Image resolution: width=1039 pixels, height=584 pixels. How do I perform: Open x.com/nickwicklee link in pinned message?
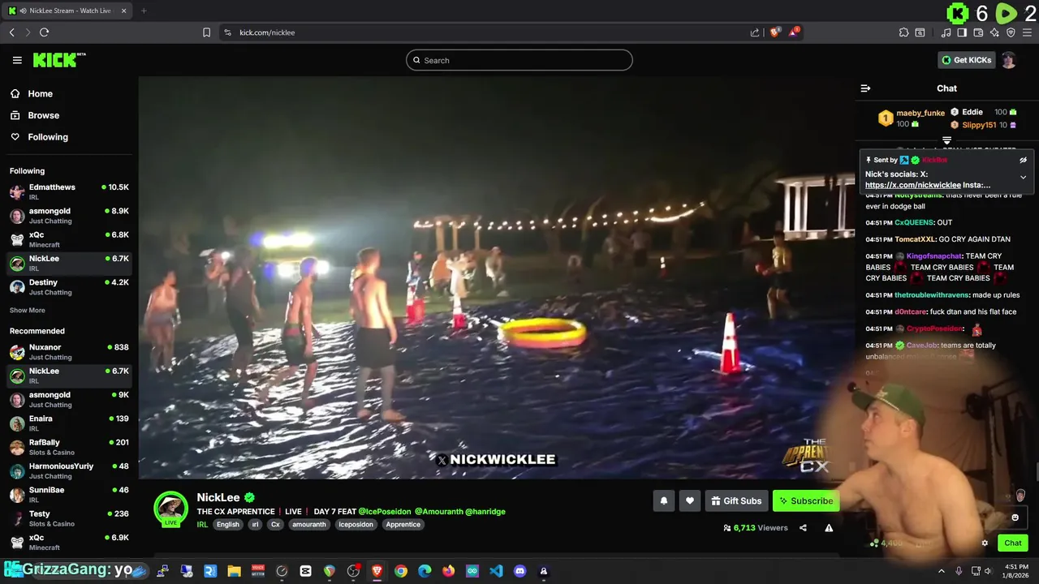(x=913, y=185)
